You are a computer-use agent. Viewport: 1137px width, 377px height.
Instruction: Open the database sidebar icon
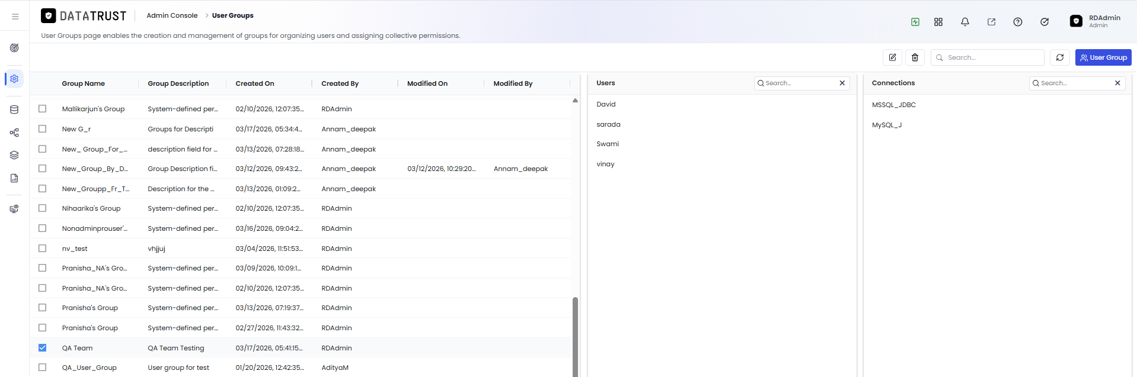14,109
